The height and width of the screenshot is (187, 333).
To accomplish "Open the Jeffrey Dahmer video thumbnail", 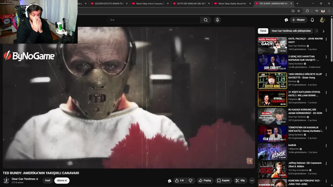I will point(272,169).
